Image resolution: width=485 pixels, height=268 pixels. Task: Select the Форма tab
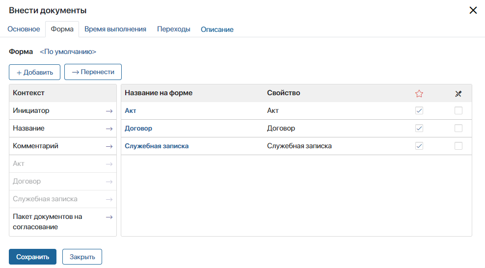[x=62, y=29]
